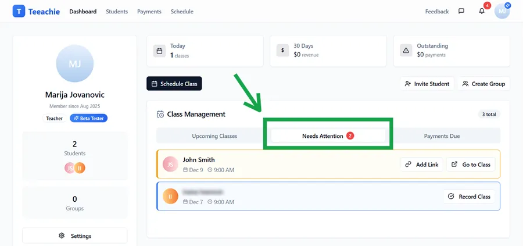Screen dimensions: 523x246
Task: Open the Students menu item
Action: [x=117, y=12]
